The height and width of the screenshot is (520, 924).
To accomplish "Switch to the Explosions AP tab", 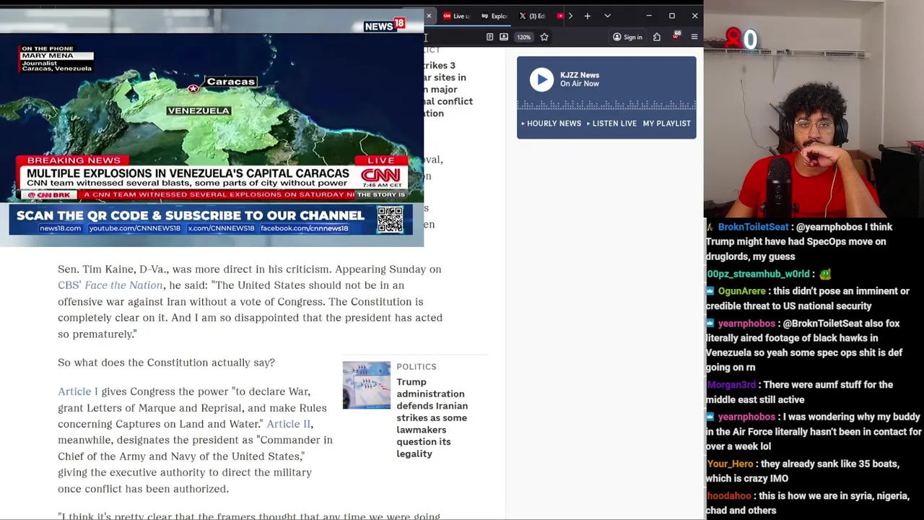I will [x=495, y=16].
